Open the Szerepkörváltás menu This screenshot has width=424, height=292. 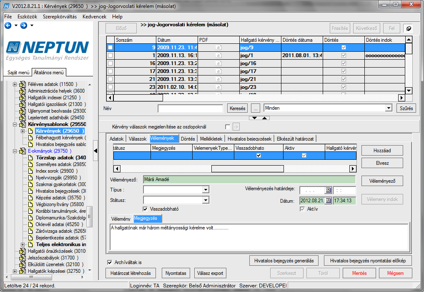click(60, 17)
